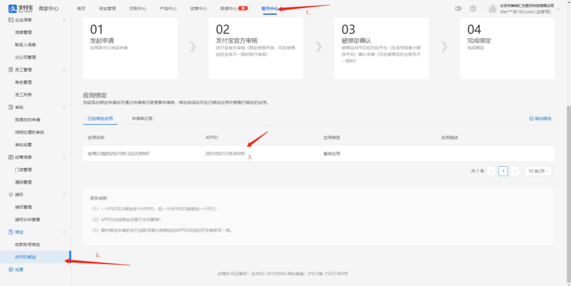This screenshot has height=286, width=571.
Task: Open 联系人信息 in sidebar
Action: click(25, 45)
